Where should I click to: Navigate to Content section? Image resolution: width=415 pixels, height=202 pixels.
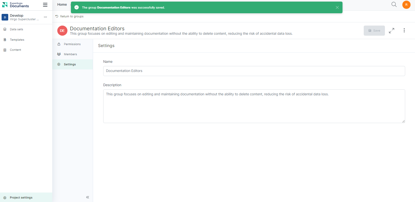pos(16,50)
